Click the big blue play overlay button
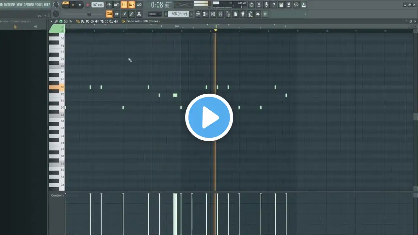 [209, 117]
